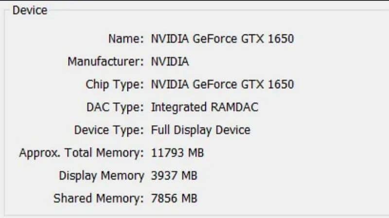Click the 'Shared Memory:' label
This screenshot has height=218, width=389.
99,198
